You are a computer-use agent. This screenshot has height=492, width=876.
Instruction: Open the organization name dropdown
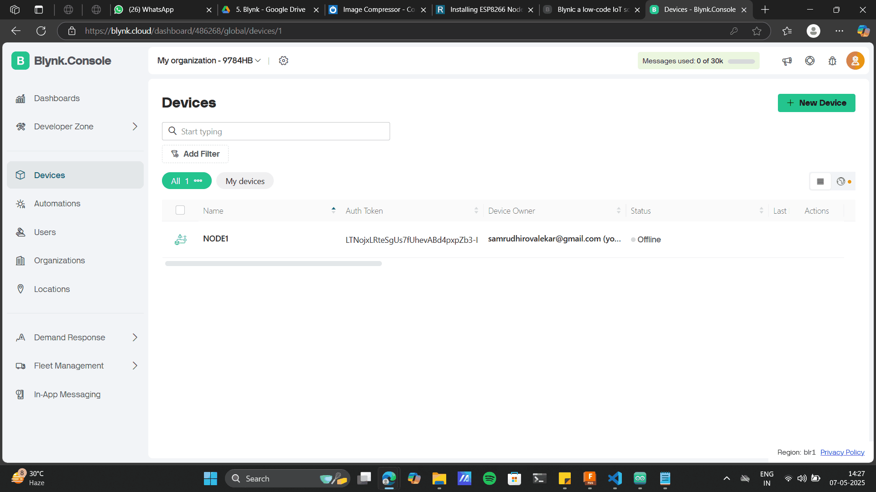[x=209, y=61]
